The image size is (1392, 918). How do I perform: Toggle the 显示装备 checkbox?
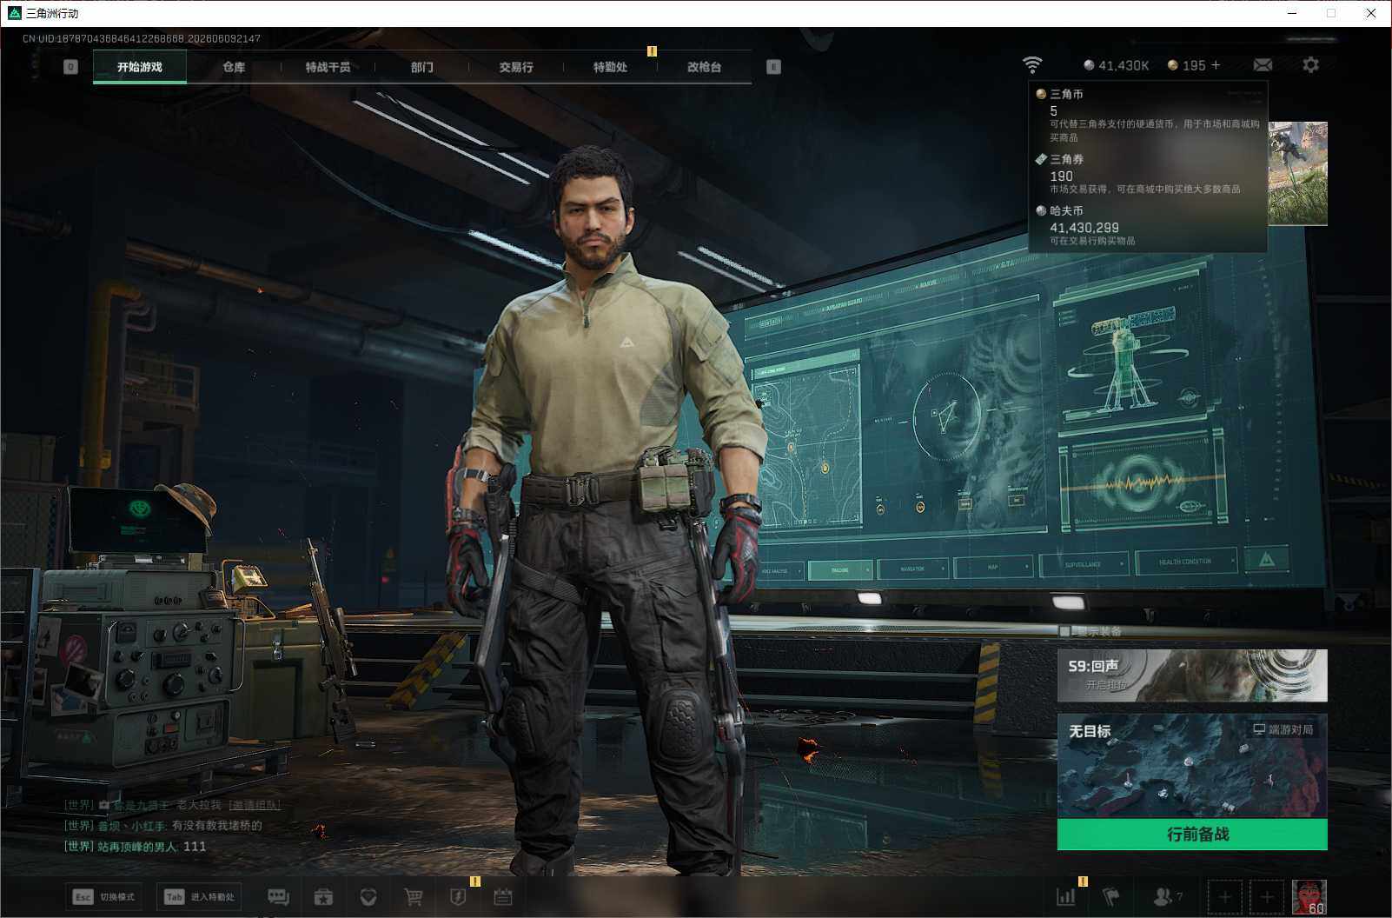[x=1065, y=631]
